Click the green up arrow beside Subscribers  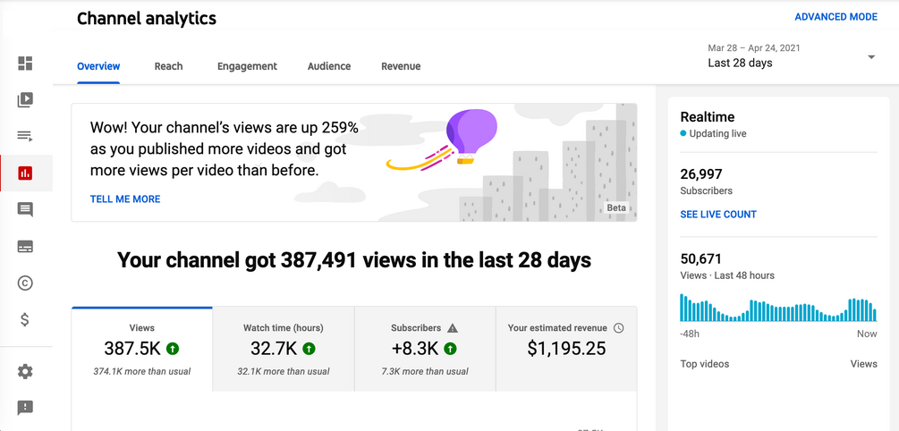point(450,348)
